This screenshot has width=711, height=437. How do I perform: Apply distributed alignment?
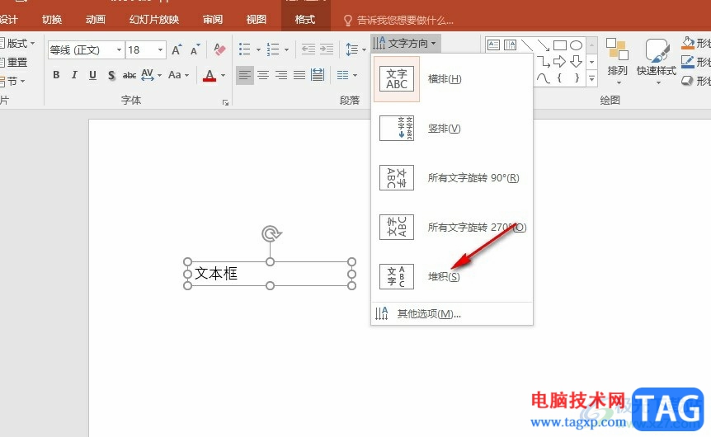[x=318, y=75]
